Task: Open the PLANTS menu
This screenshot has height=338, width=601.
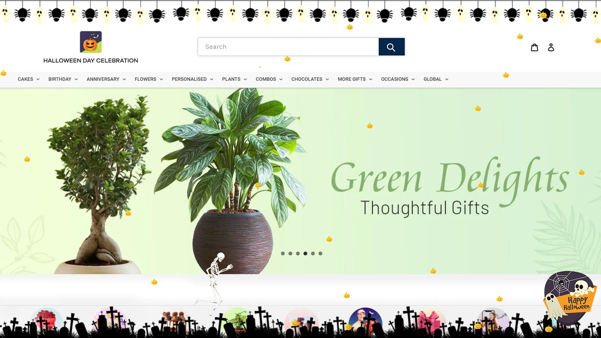Action: (234, 79)
